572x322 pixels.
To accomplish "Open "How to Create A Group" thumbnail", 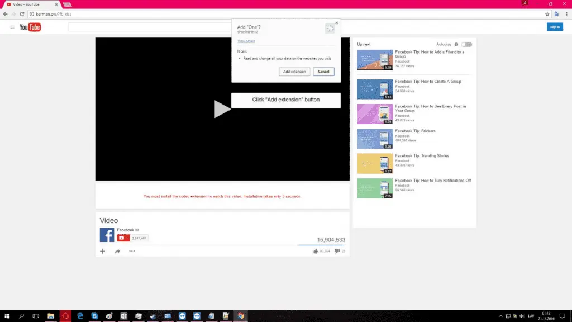I will pyautogui.click(x=375, y=89).
